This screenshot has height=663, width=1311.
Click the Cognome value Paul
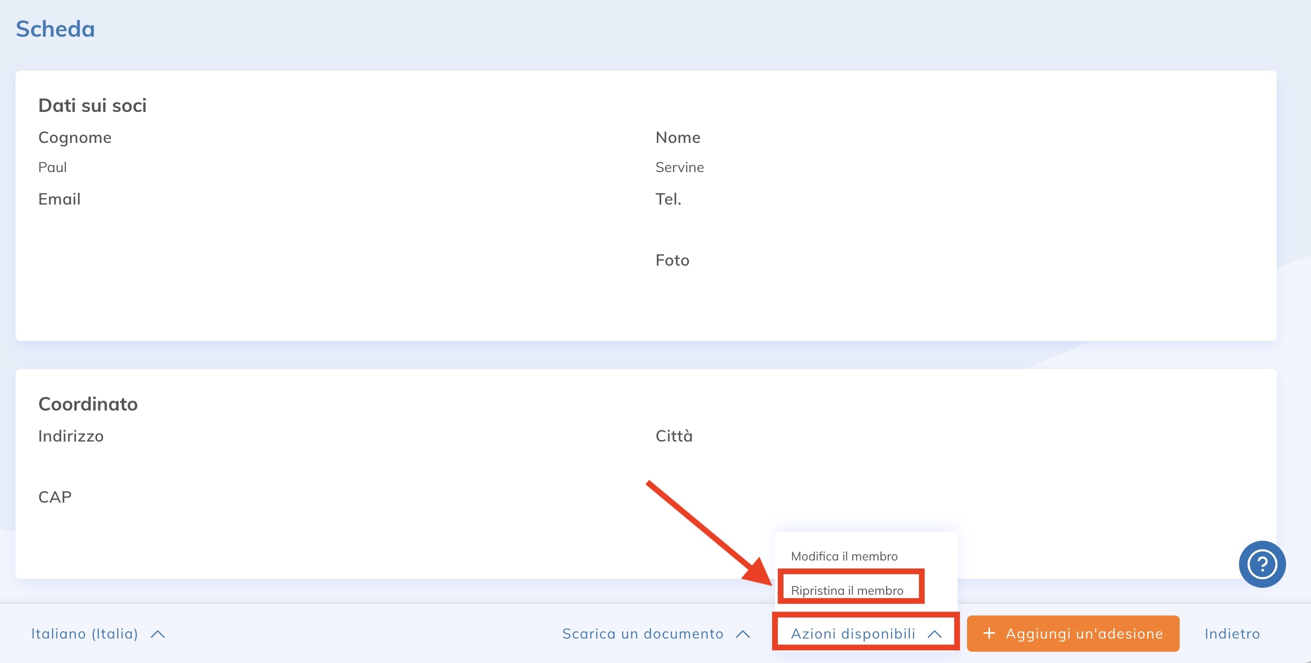tap(52, 167)
